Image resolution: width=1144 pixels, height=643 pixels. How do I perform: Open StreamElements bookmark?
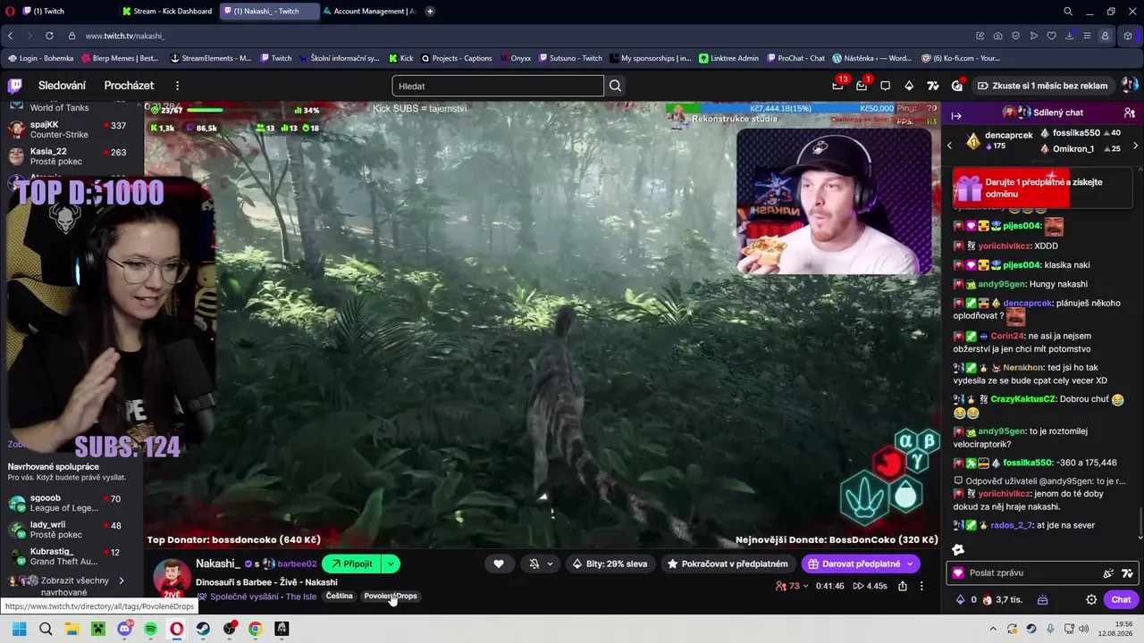click(x=210, y=58)
